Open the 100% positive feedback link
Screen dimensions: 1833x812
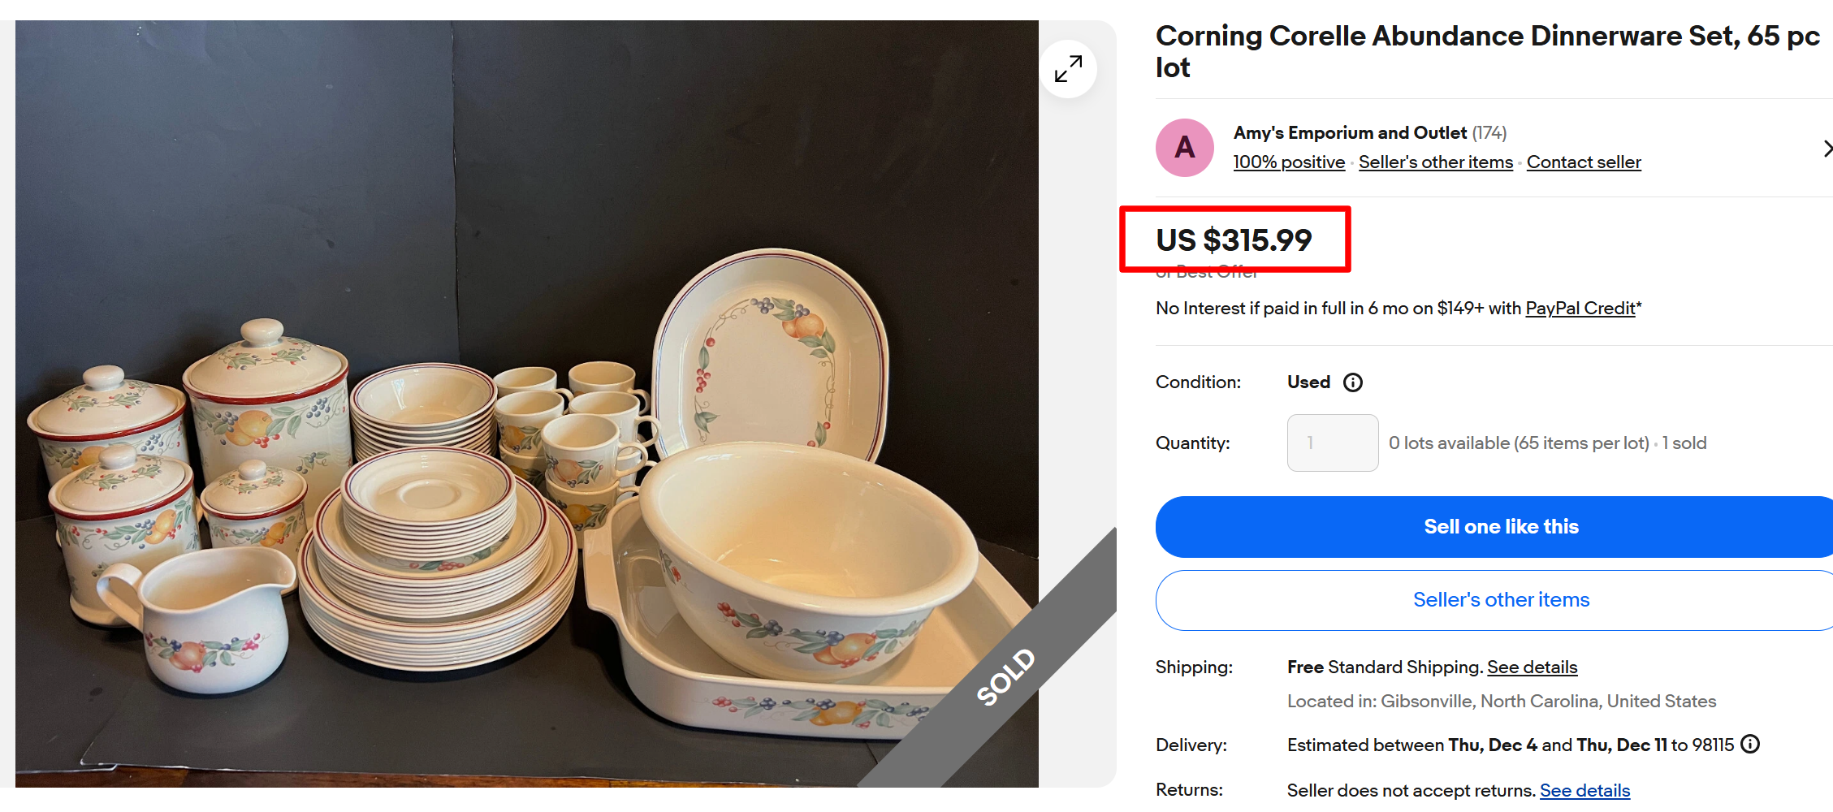1288,162
